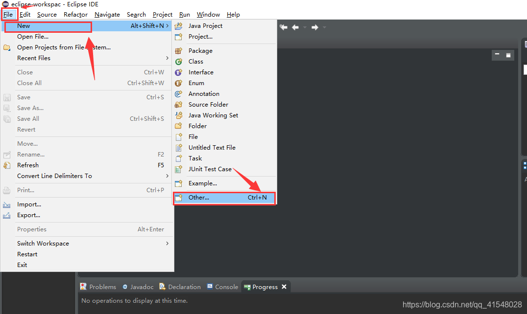Click the back navigation arrow in toolbar
The height and width of the screenshot is (314, 527).
click(295, 27)
